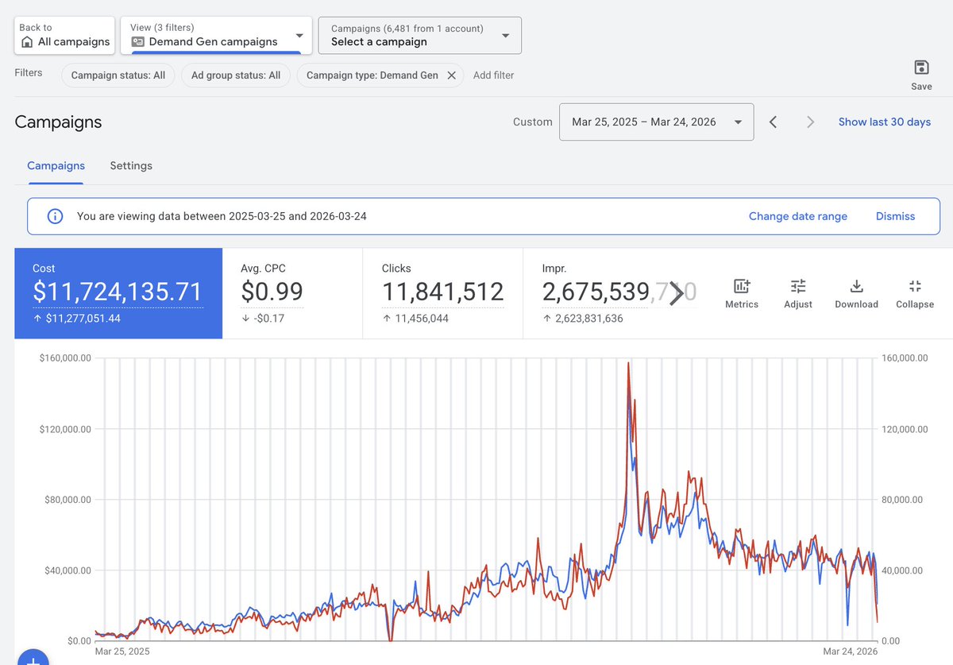Switch to the Campaigns tab
953x665 pixels.
point(56,165)
